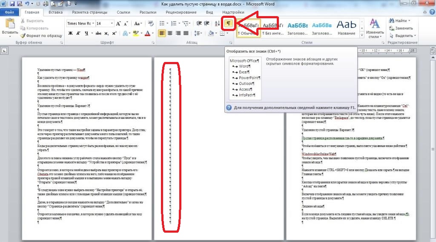Click Заменить to replace text
436x242 pixels.
click(401, 28)
